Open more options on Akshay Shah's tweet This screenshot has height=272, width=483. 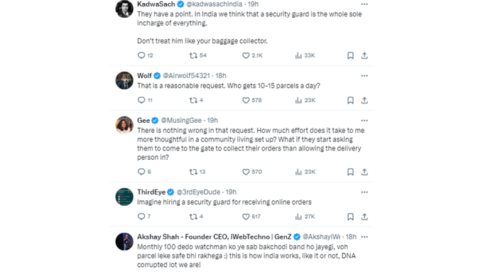(x=364, y=237)
